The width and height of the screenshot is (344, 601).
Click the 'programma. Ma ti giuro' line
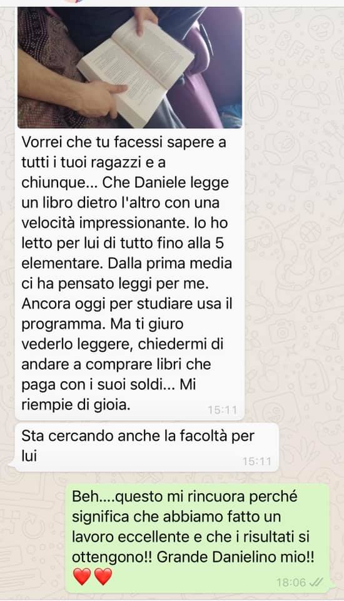point(103,324)
